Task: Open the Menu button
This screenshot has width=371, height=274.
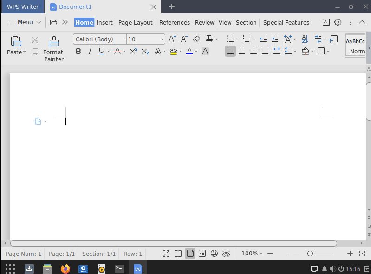Action: point(25,22)
